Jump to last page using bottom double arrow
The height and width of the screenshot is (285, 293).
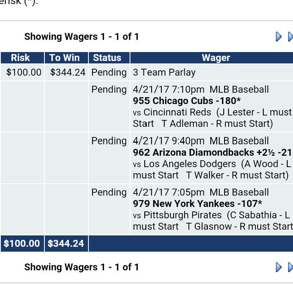click(291, 267)
